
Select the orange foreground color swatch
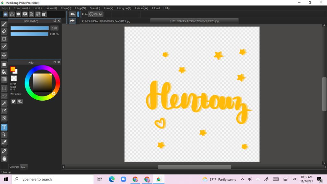click(12, 69)
